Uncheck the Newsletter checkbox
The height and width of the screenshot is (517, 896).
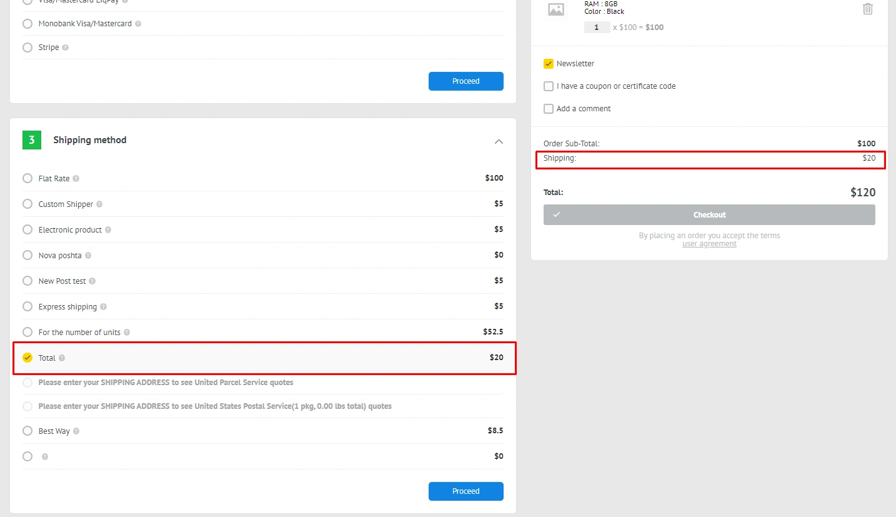[x=549, y=64]
